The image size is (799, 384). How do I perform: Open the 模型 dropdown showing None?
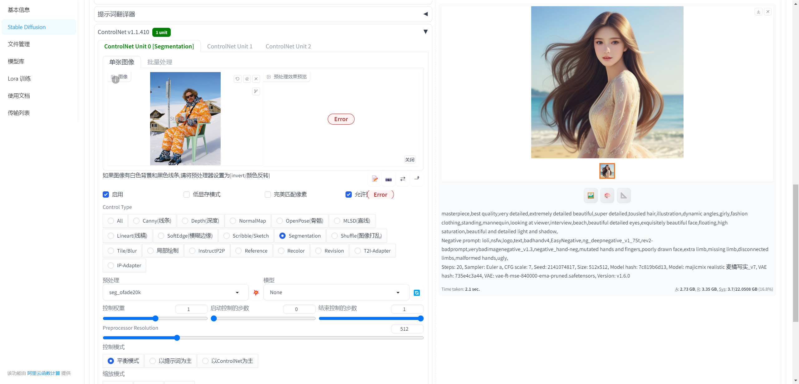pyautogui.click(x=336, y=292)
